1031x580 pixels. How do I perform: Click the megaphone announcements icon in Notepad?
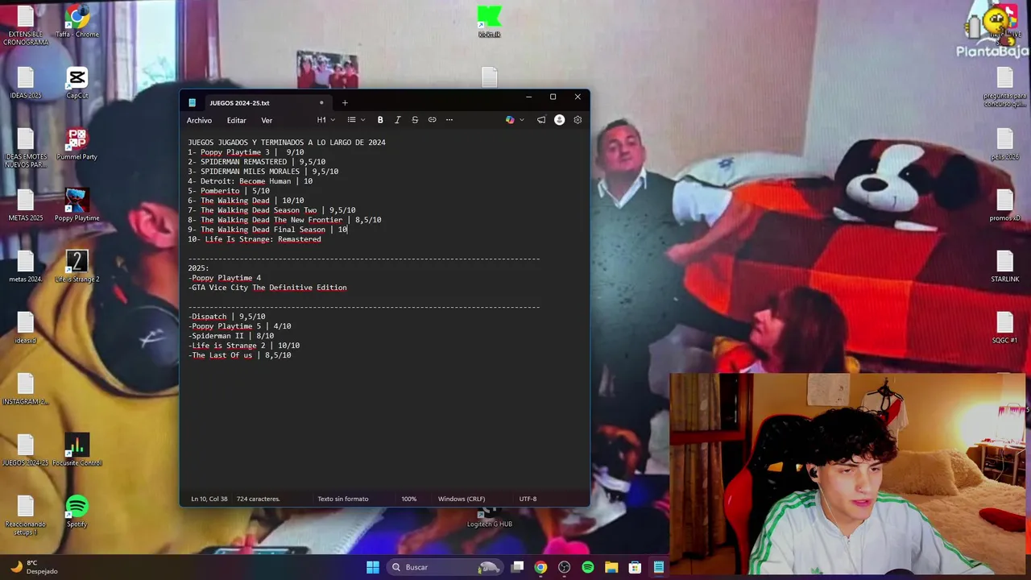[x=541, y=120]
